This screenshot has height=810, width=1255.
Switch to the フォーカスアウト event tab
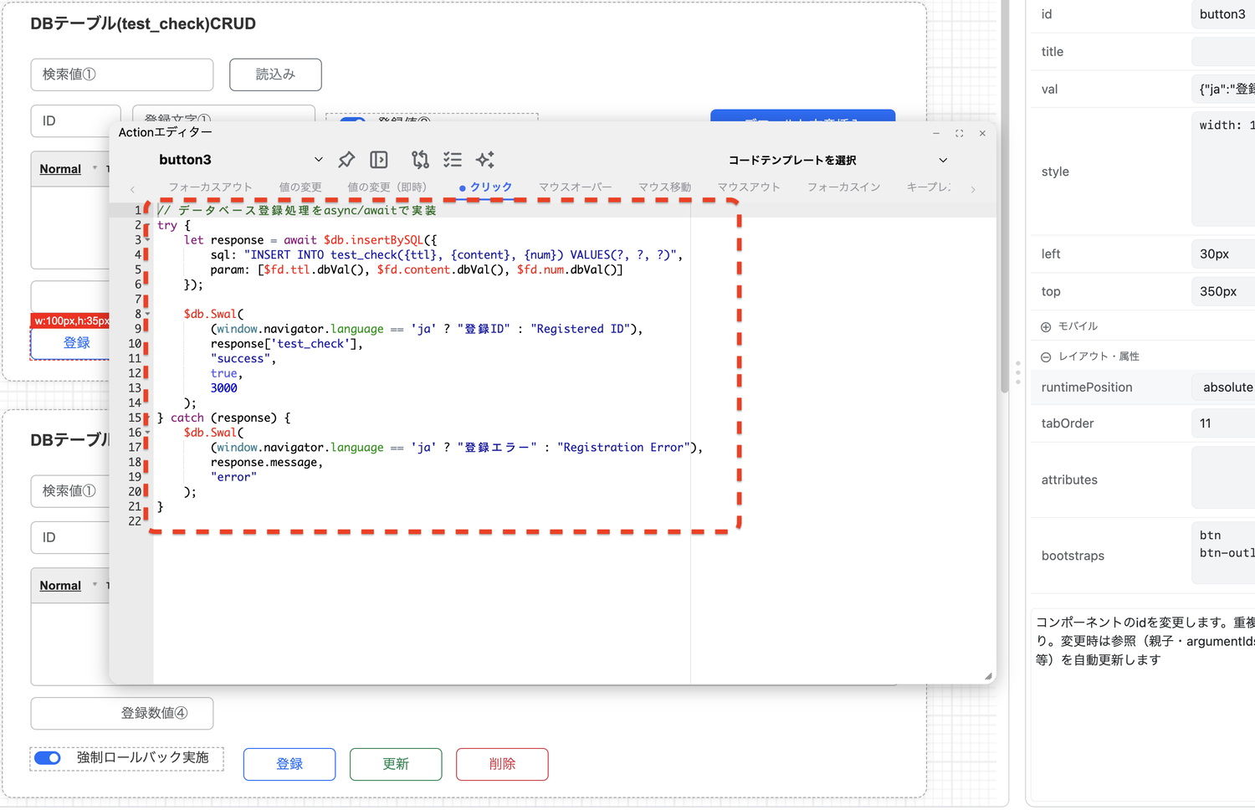coord(210,187)
